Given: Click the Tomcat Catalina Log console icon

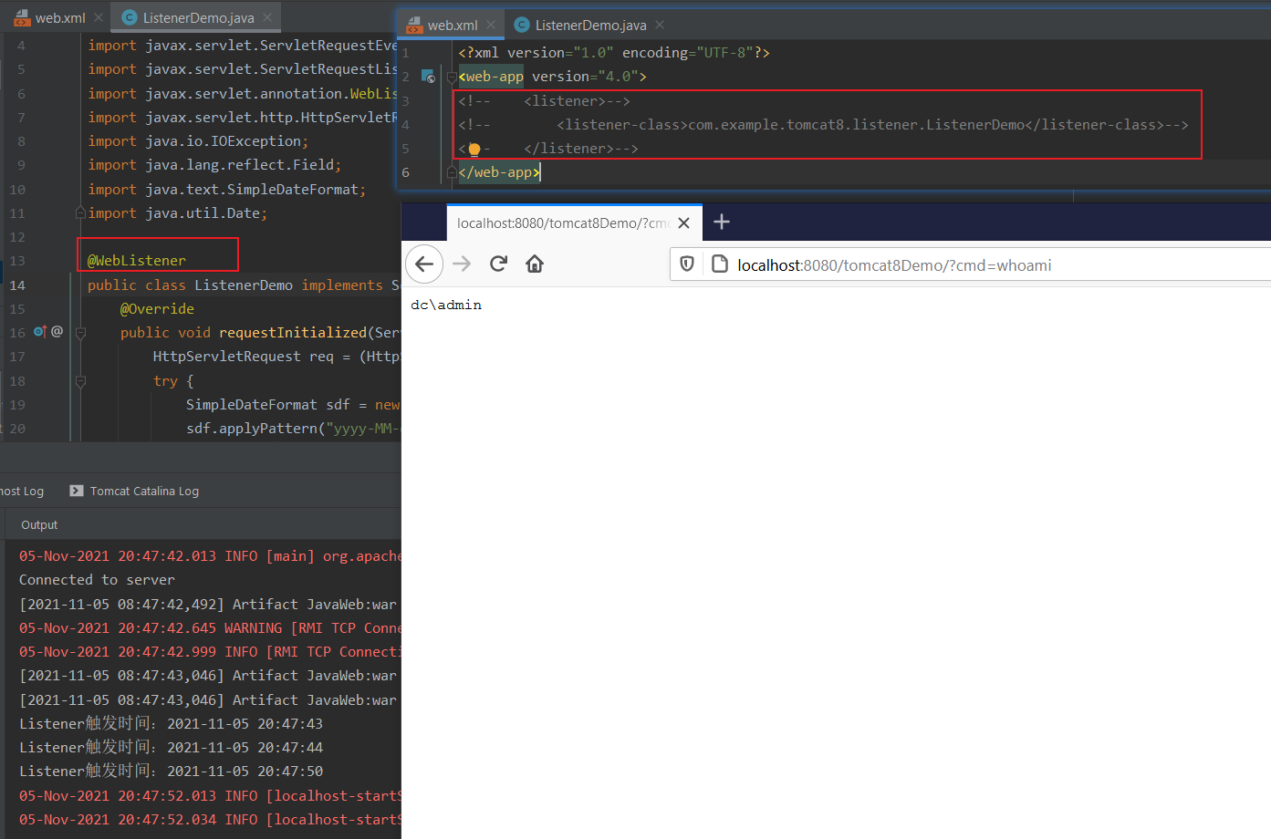Looking at the screenshot, I should click(x=77, y=491).
